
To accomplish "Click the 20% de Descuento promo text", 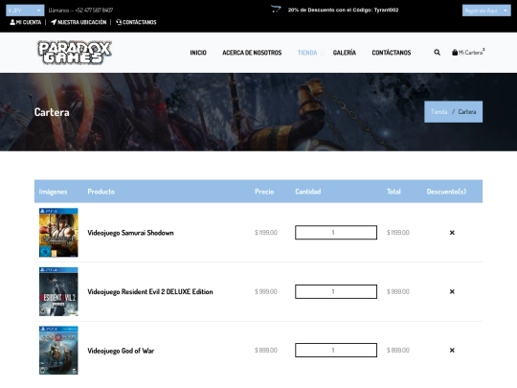I will (x=343, y=10).
